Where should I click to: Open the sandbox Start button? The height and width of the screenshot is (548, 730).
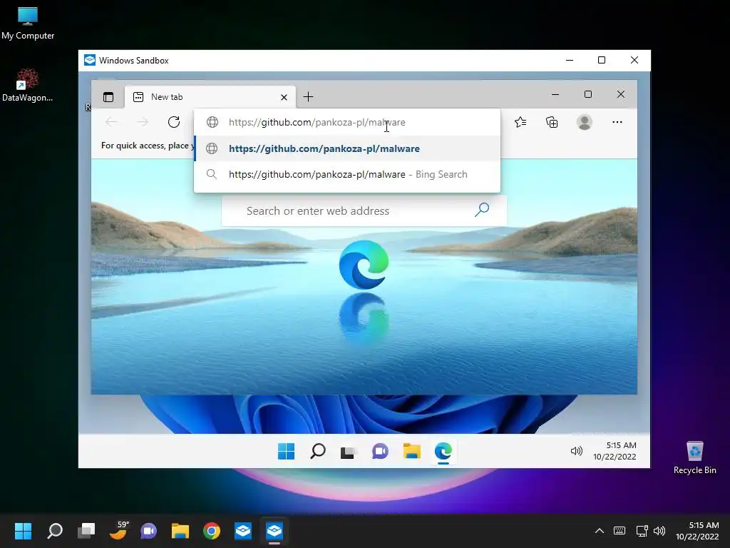pyautogui.click(x=286, y=451)
